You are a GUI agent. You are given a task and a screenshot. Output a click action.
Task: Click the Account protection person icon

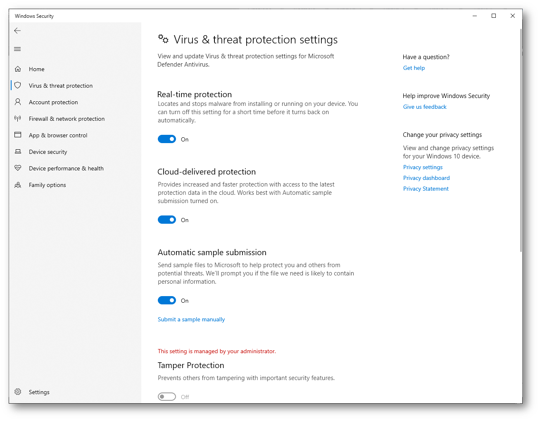tap(18, 102)
